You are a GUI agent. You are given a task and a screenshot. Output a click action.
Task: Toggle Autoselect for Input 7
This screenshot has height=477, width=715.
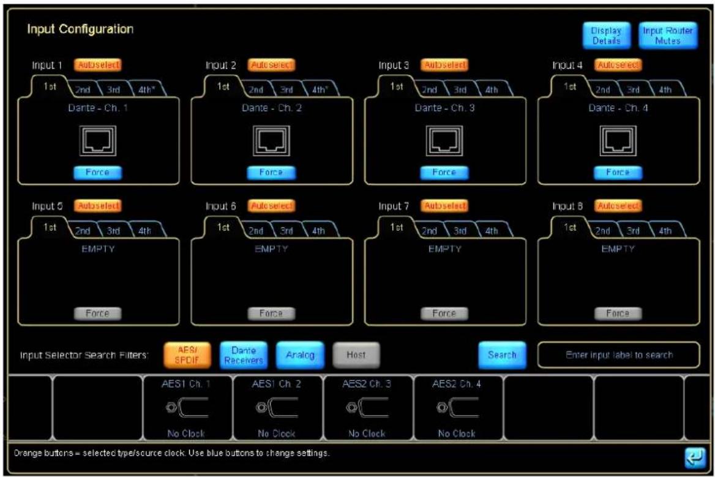pos(444,206)
